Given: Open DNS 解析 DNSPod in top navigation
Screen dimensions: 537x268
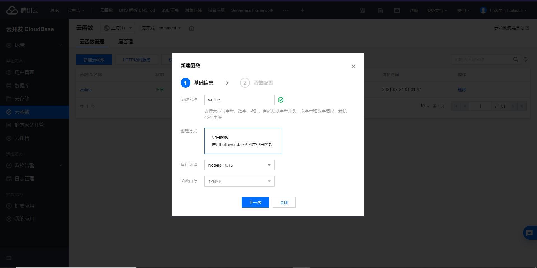Looking at the screenshot, I should tap(137, 10).
